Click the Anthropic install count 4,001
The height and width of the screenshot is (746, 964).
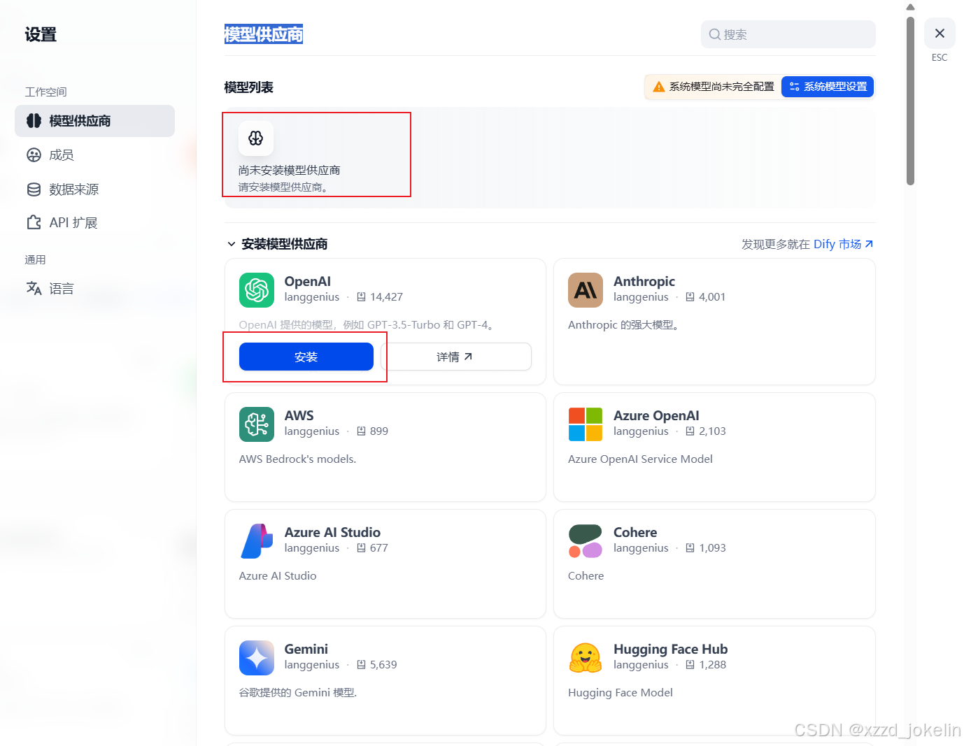click(712, 296)
